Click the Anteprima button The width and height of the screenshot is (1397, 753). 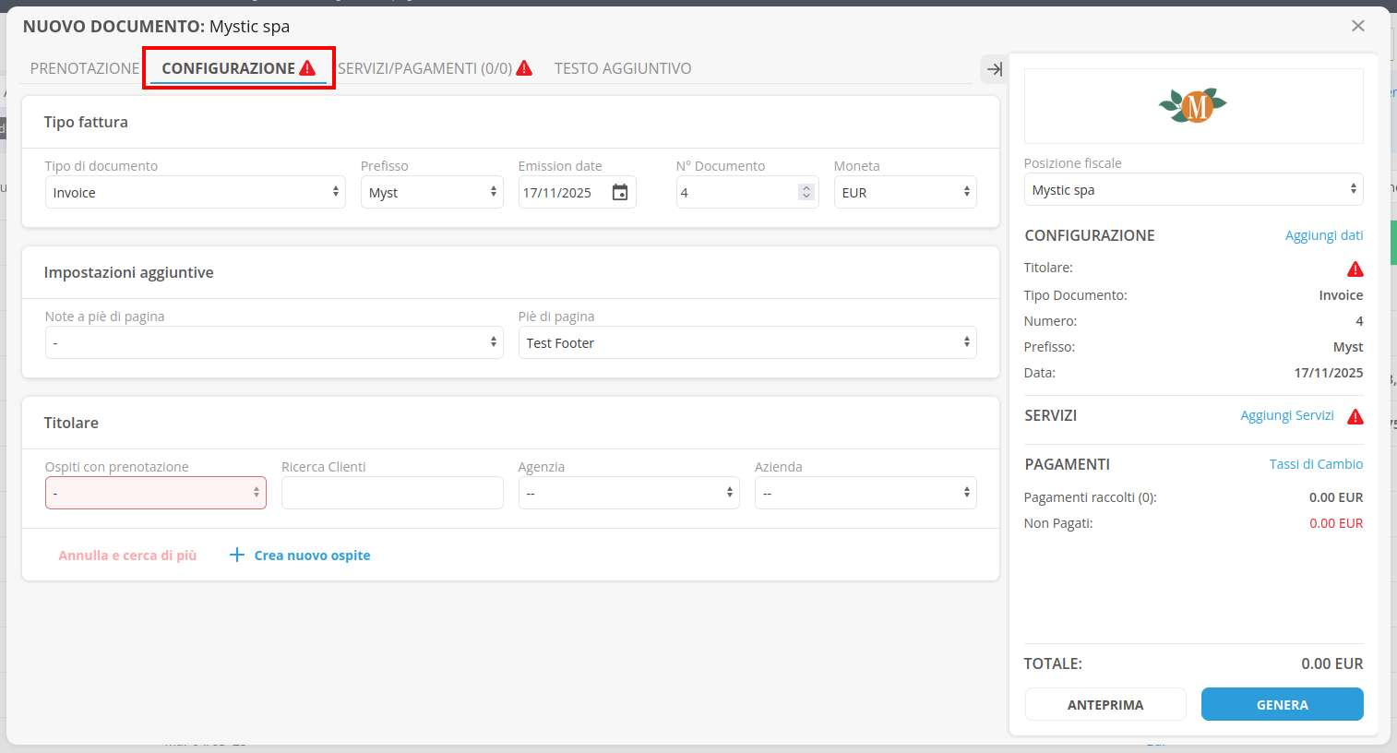pos(1104,704)
